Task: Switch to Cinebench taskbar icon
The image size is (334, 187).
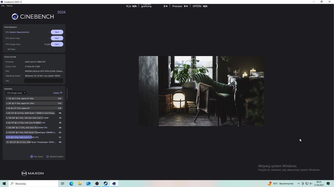Action: pyautogui.click(x=114, y=184)
